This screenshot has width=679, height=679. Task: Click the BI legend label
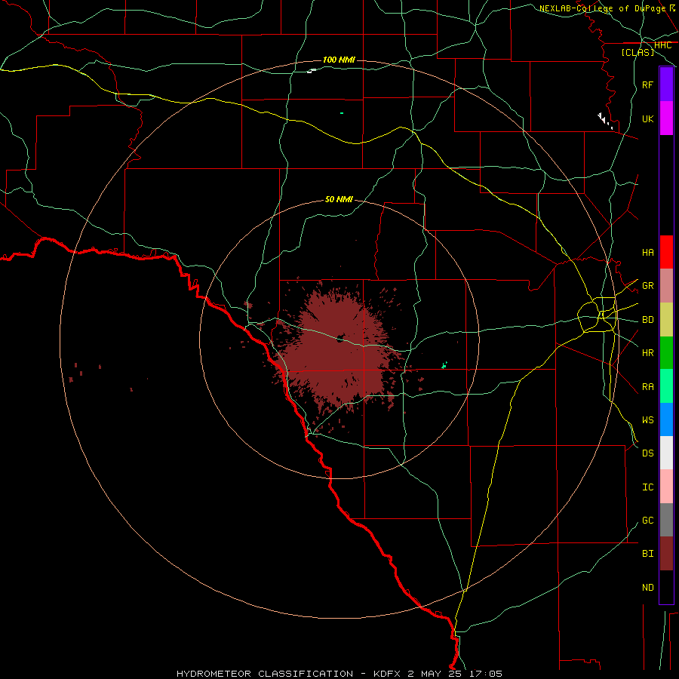tap(647, 554)
